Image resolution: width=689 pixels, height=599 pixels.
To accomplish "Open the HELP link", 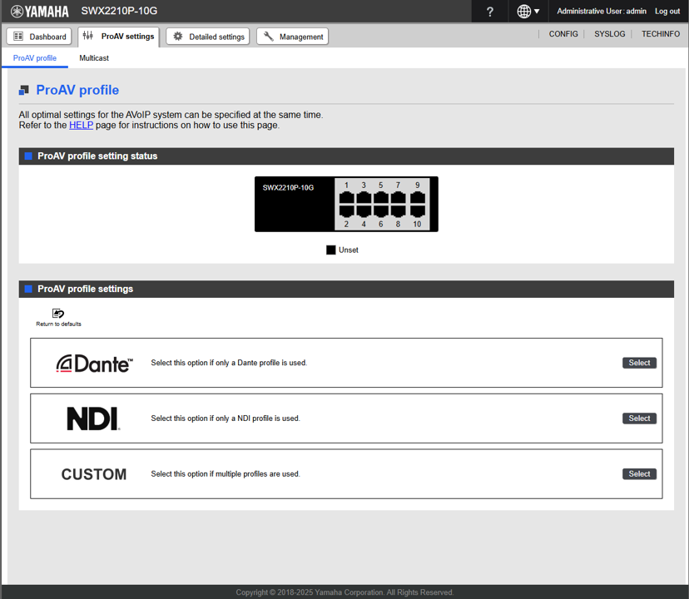I will point(81,125).
